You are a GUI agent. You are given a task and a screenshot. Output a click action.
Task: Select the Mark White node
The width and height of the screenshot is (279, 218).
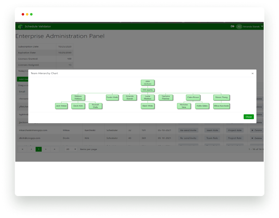(148, 106)
